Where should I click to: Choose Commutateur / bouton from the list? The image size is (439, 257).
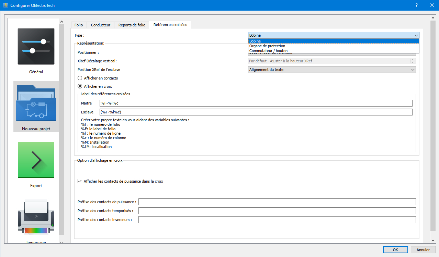[268, 51]
